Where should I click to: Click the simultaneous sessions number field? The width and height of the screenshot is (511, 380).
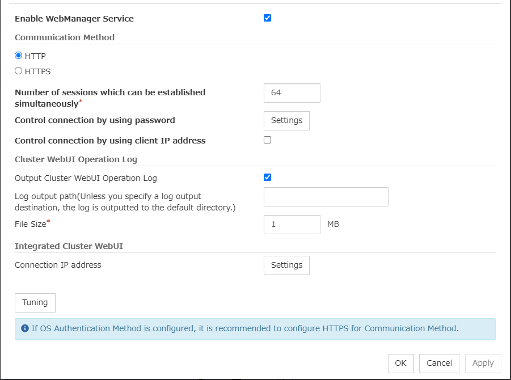pyautogui.click(x=292, y=93)
